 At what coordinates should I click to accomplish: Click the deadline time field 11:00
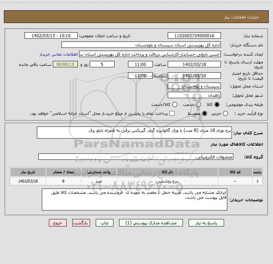click(x=140, y=64)
